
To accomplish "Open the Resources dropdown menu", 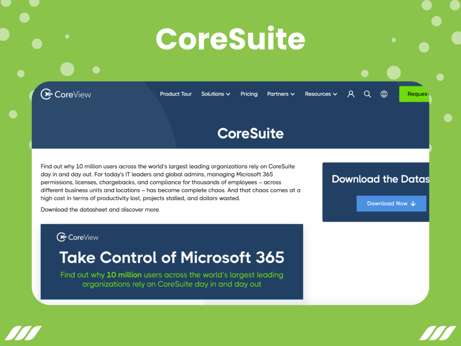I will (321, 94).
